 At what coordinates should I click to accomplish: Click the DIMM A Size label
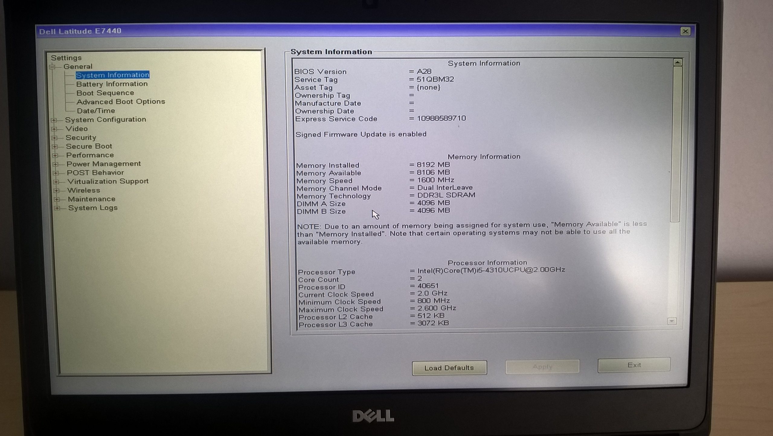pyautogui.click(x=321, y=204)
